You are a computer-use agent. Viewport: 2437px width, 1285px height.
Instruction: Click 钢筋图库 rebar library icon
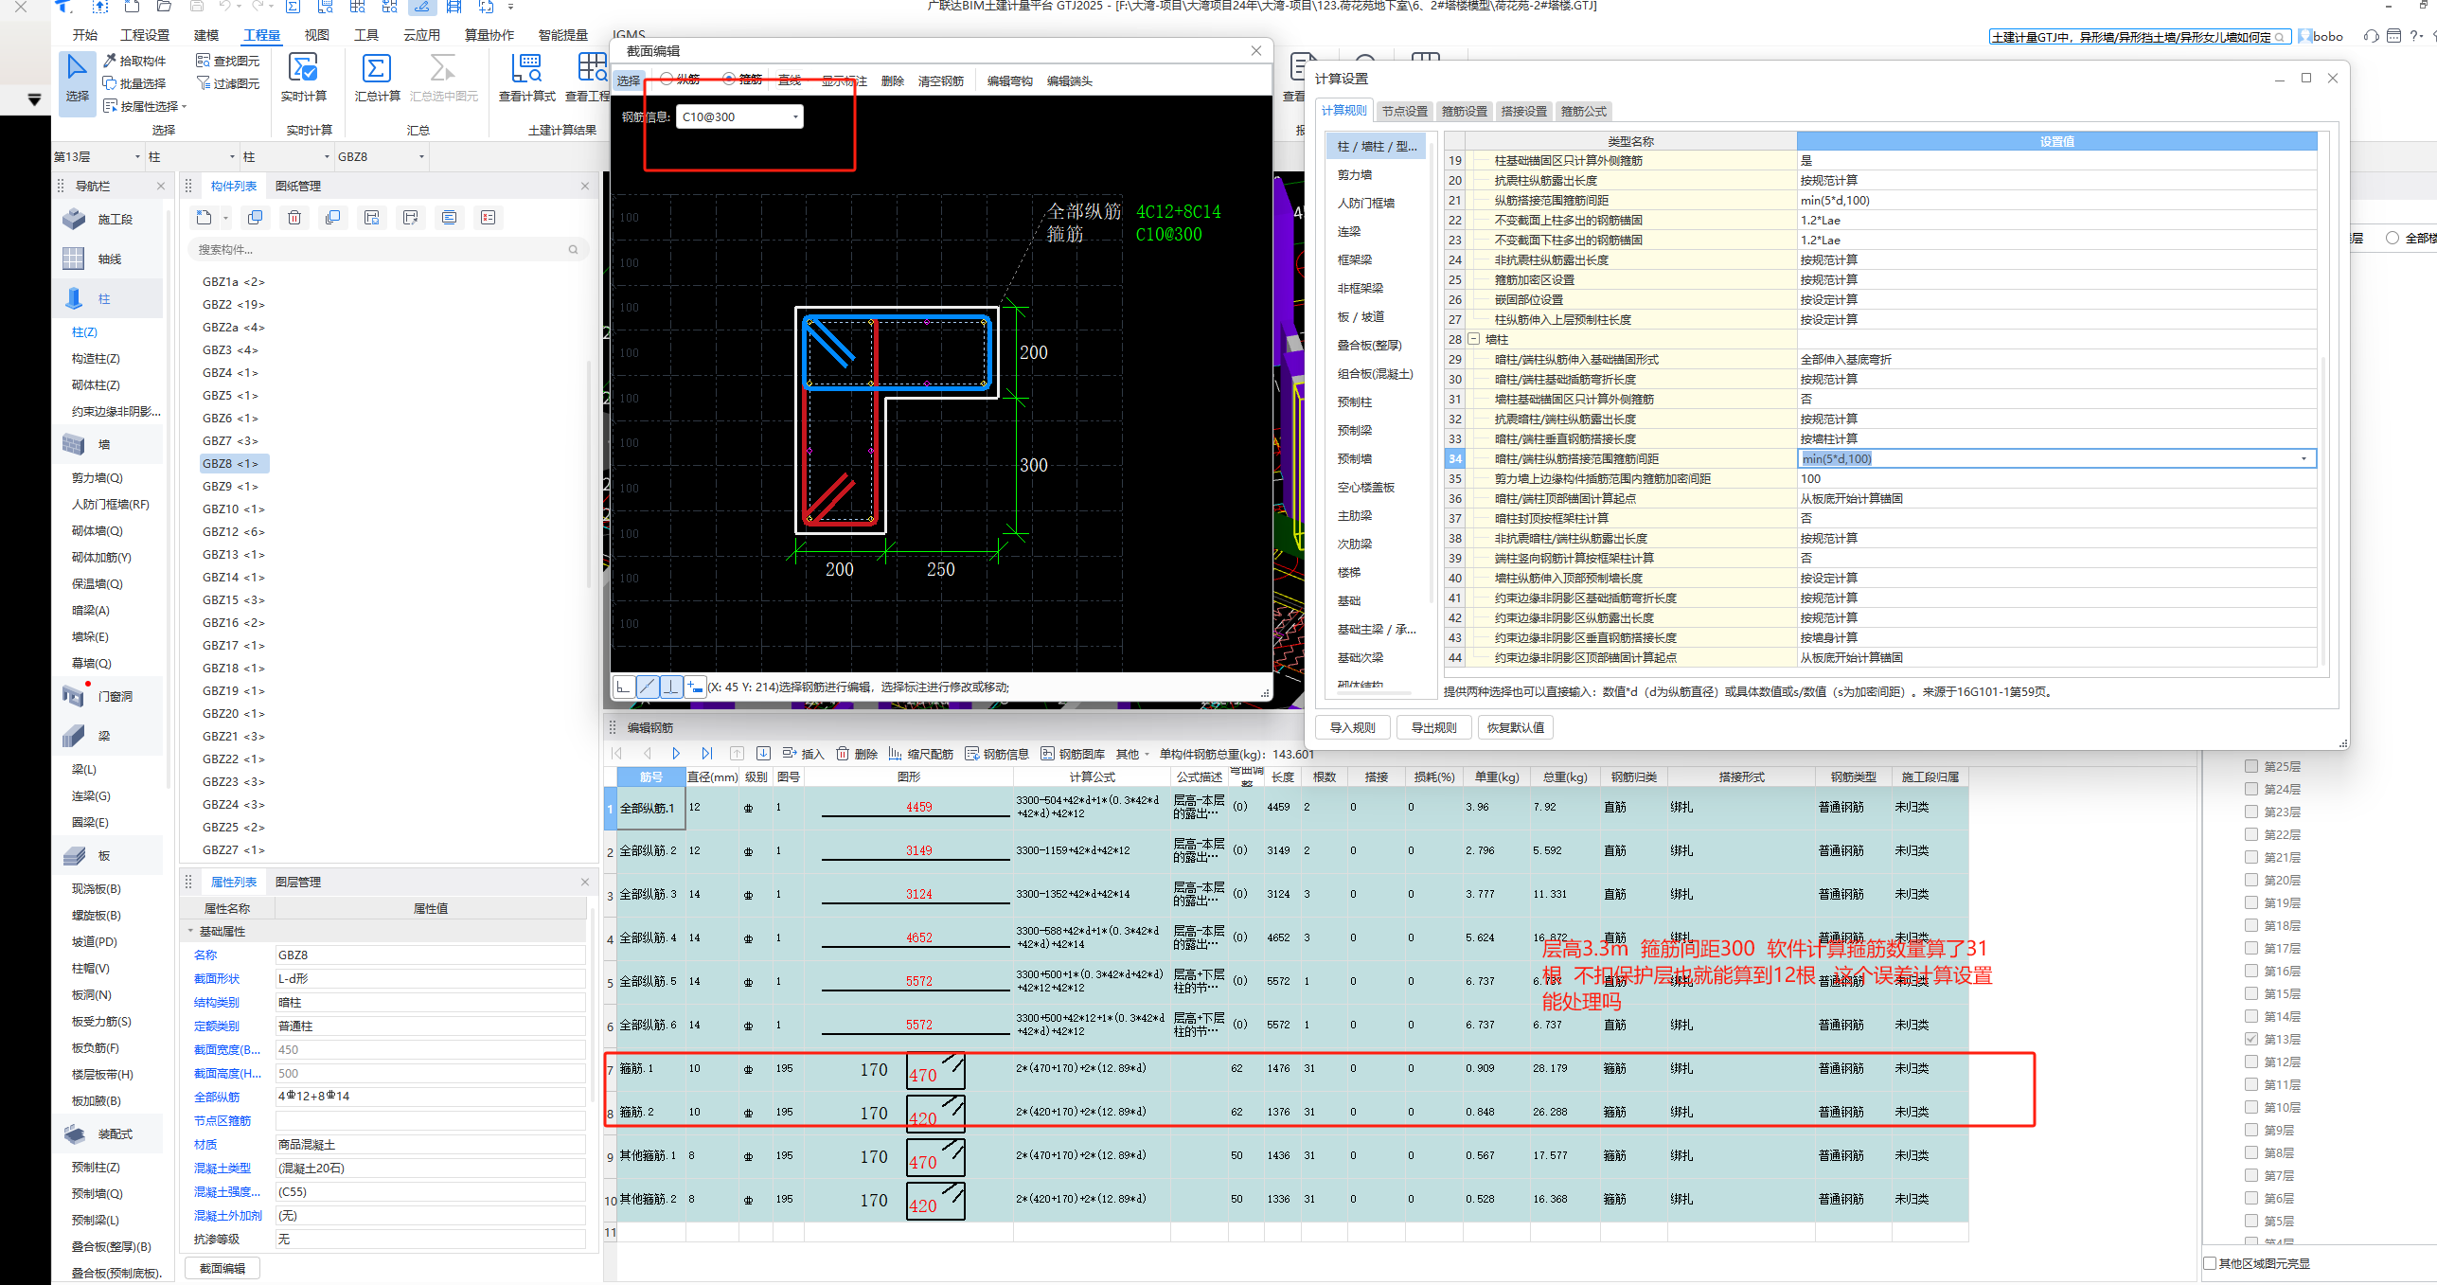(1047, 754)
